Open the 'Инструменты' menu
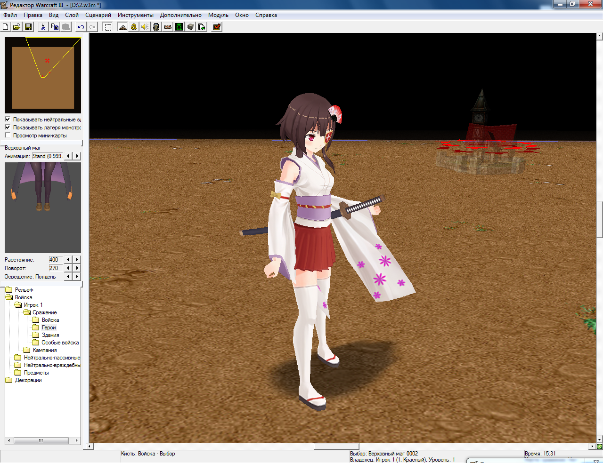603x463 pixels. pos(136,15)
